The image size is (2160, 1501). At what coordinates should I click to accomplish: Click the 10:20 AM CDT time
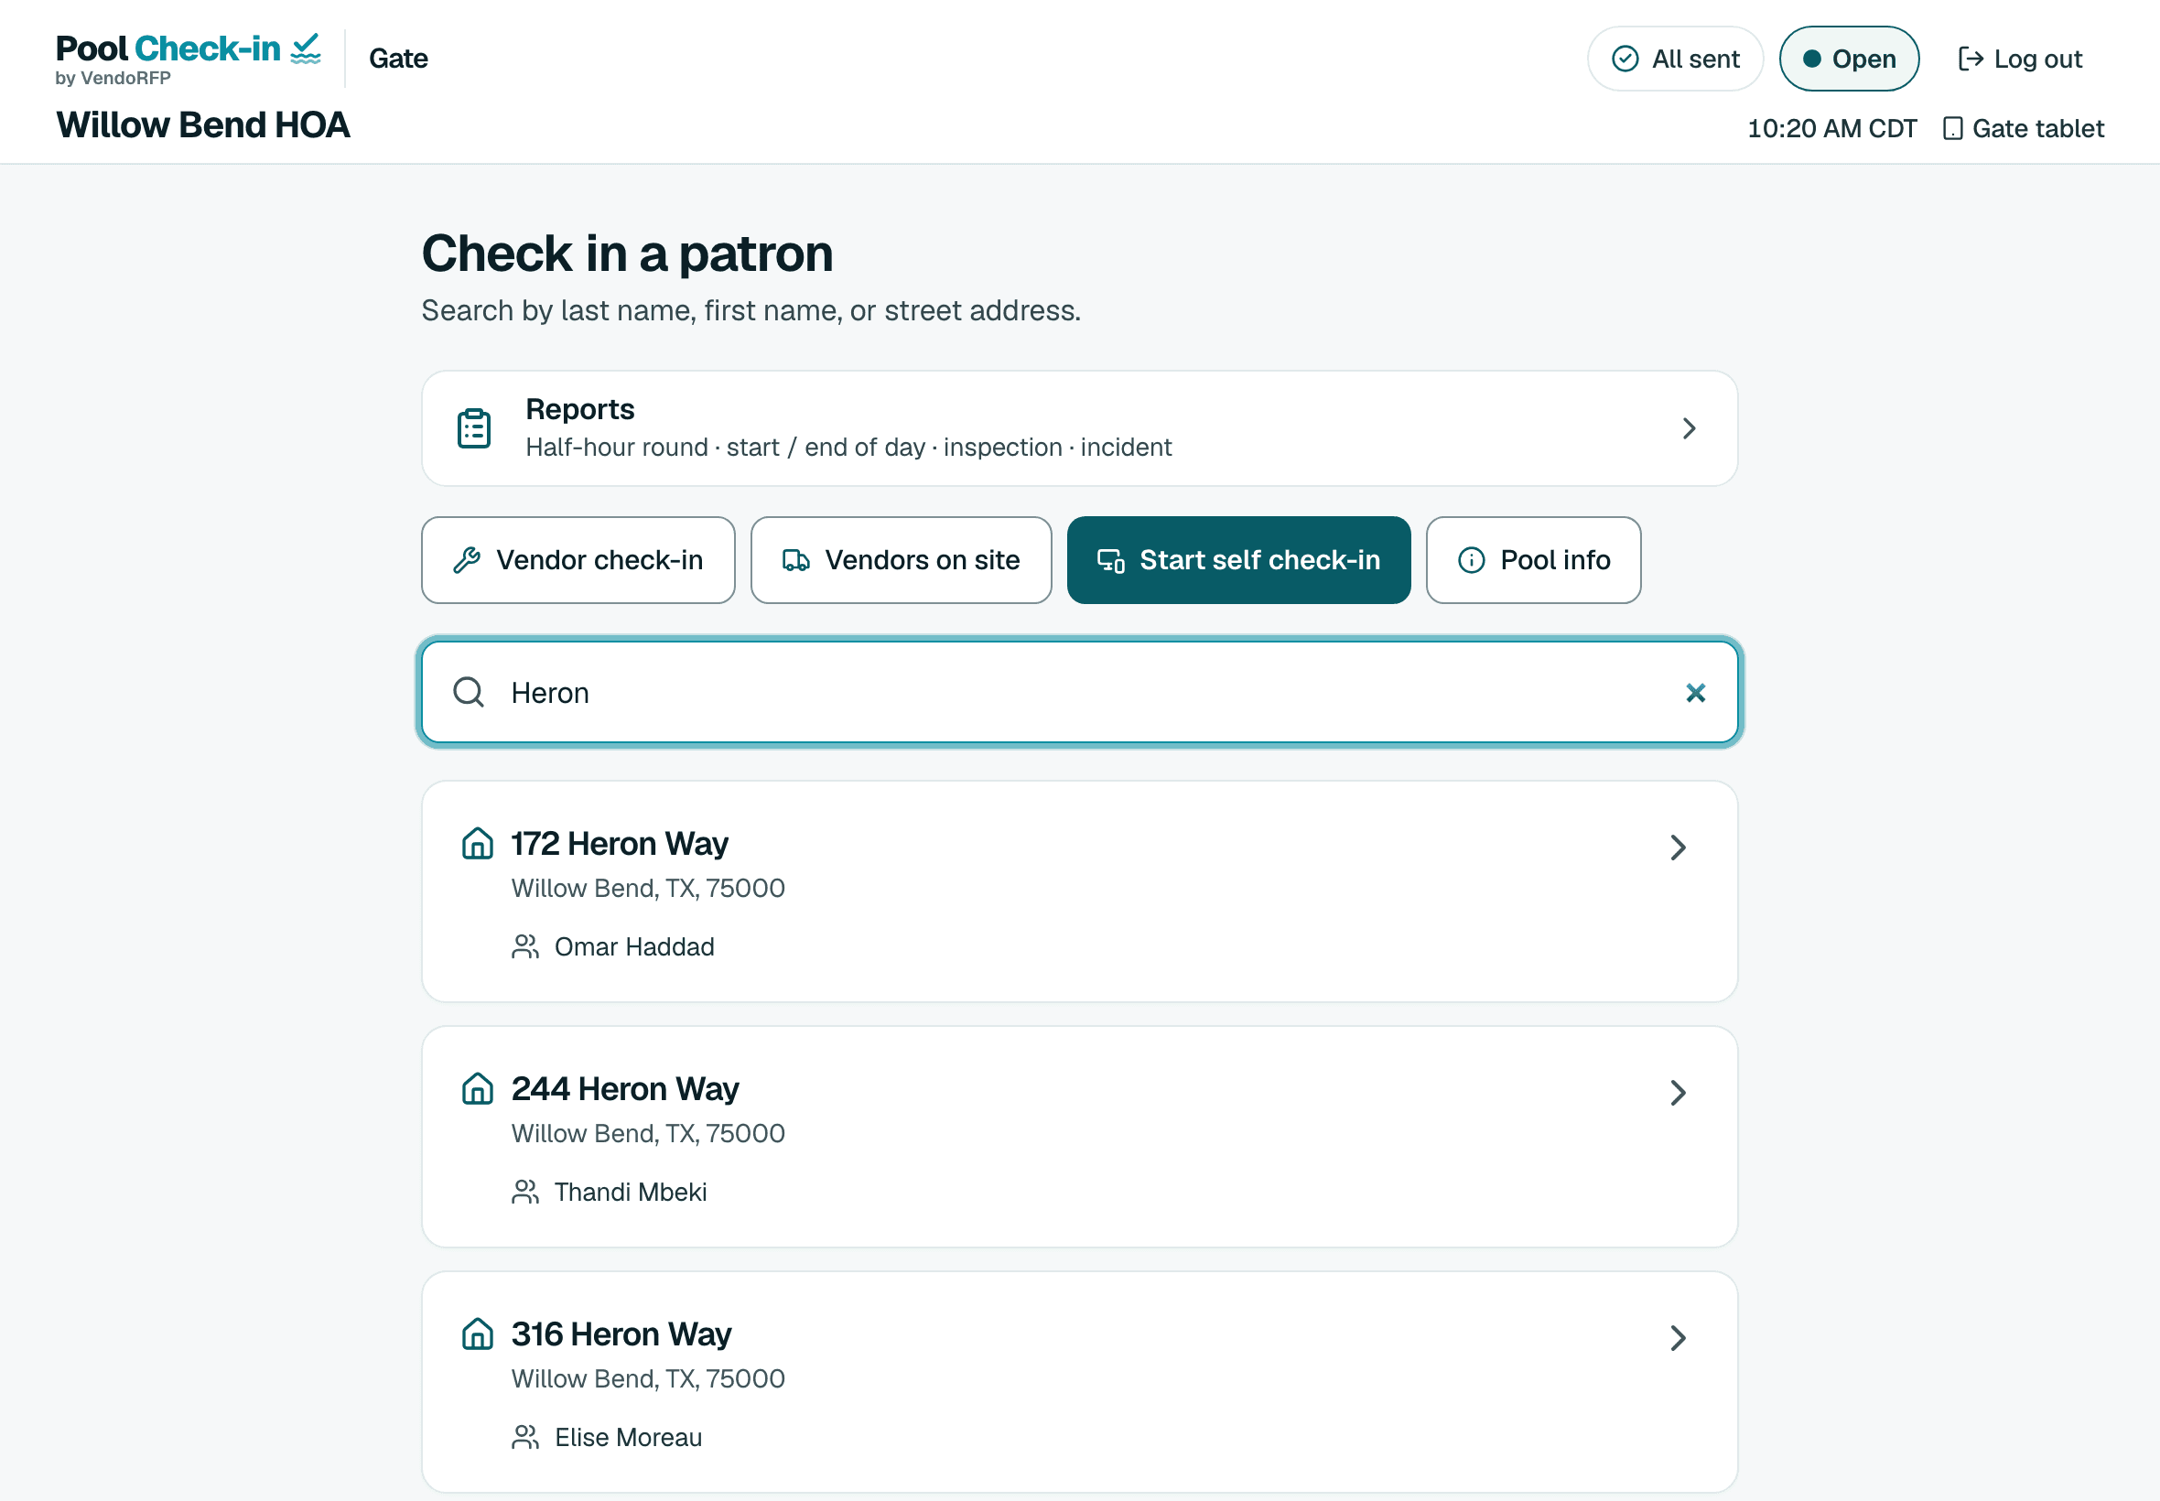point(1831,129)
